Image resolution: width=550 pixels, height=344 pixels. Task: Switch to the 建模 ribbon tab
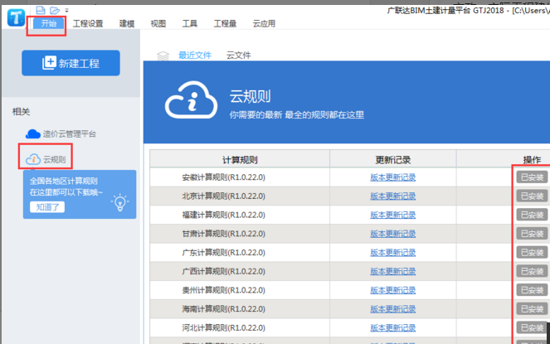click(x=127, y=23)
